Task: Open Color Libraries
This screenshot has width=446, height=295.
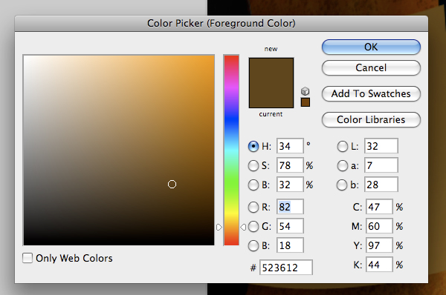Action: click(371, 119)
